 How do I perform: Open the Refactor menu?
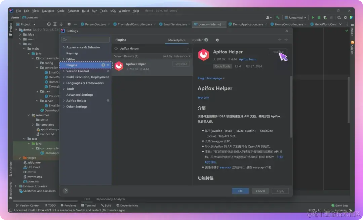click(73, 11)
